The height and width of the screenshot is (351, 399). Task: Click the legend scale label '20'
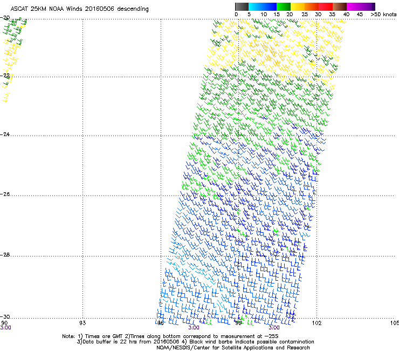click(290, 15)
